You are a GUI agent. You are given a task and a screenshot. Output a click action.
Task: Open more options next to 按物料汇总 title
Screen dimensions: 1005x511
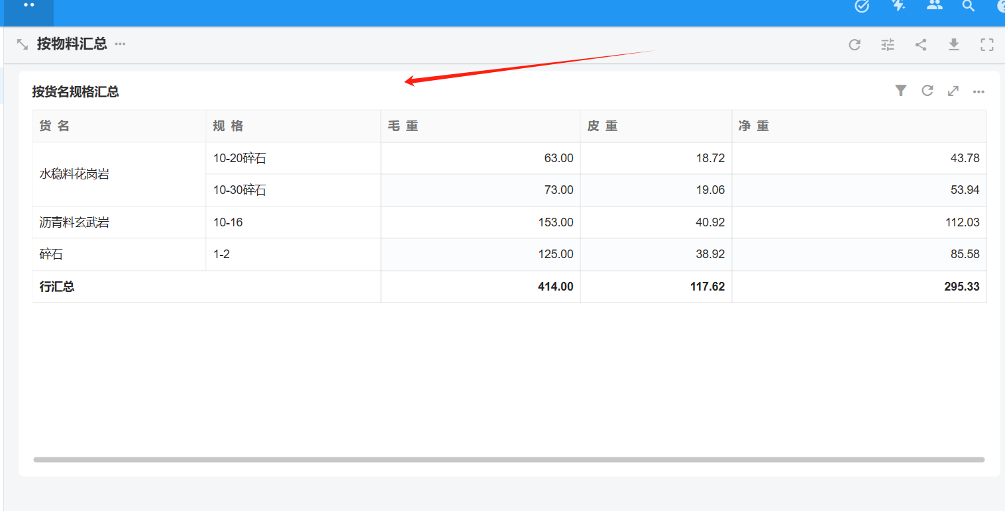(120, 44)
